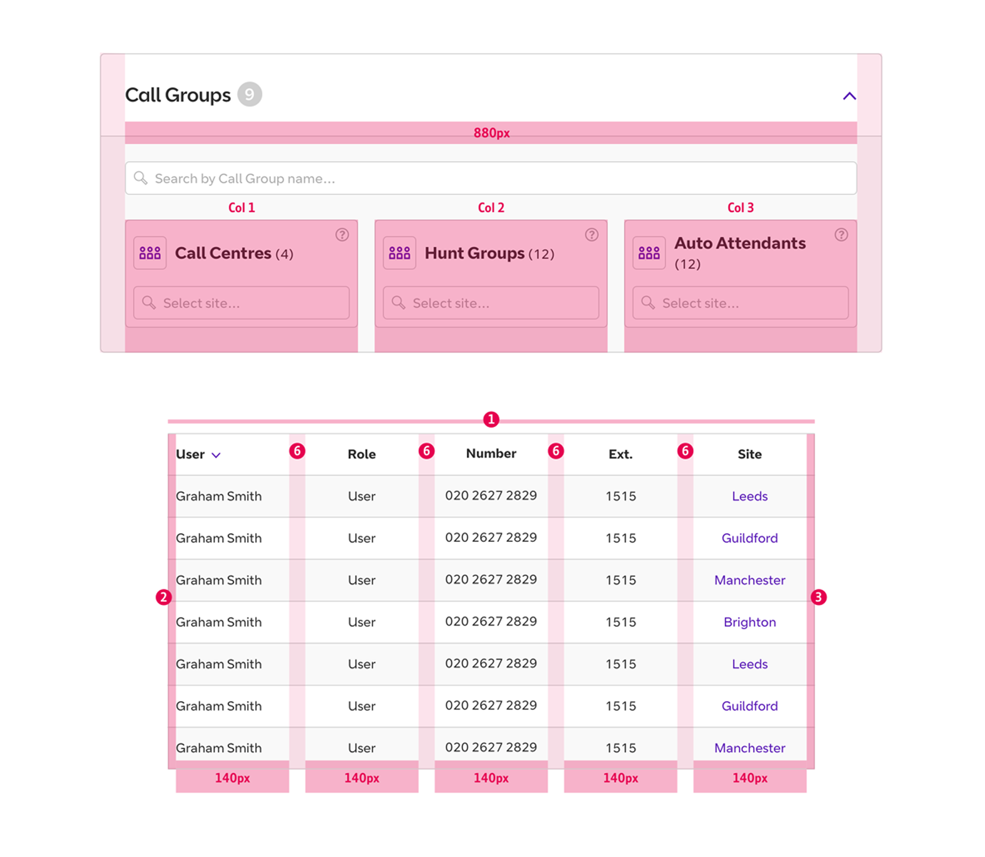Click the Hunt Groups group icon
Viewport: 985px width, 857px height.
tap(399, 253)
